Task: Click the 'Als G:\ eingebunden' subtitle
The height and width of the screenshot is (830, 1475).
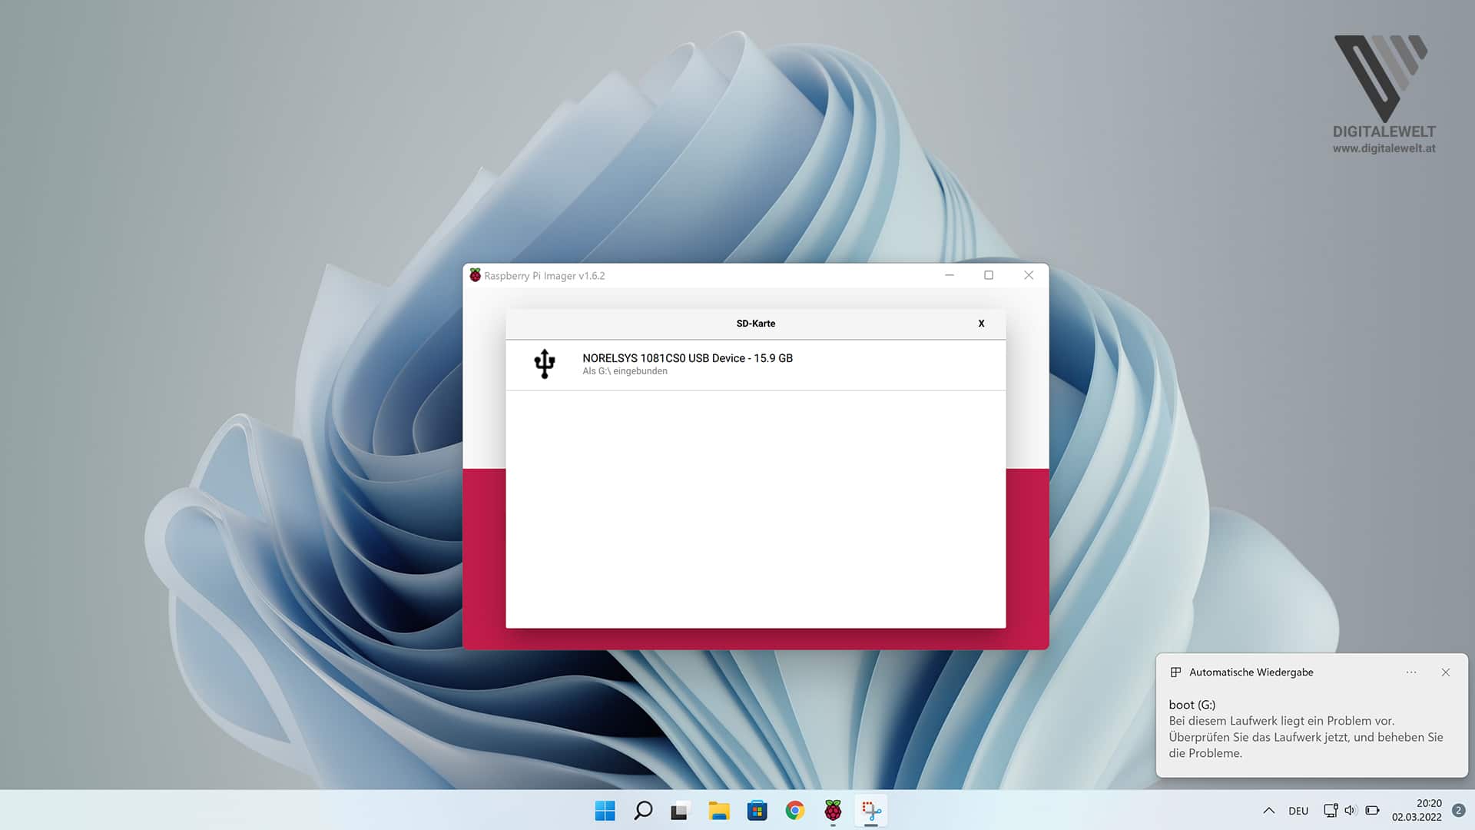Action: (x=625, y=371)
